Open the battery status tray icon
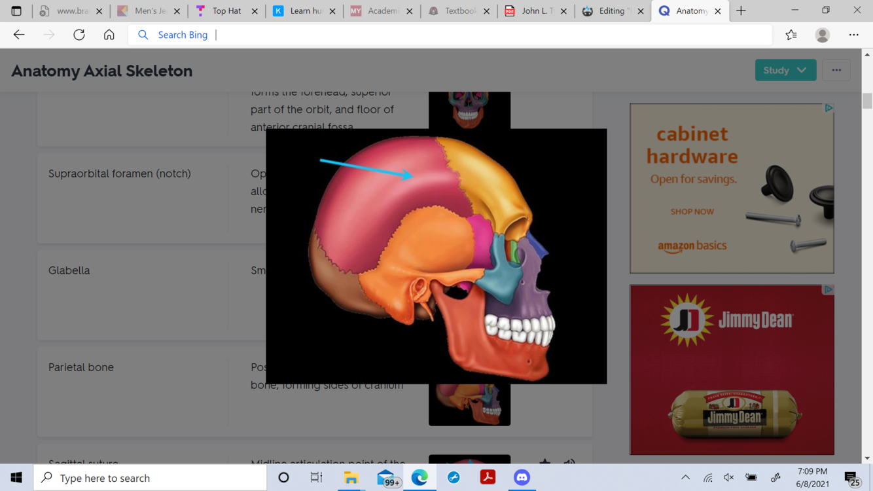This screenshot has width=873, height=491. tap(751, 478)
